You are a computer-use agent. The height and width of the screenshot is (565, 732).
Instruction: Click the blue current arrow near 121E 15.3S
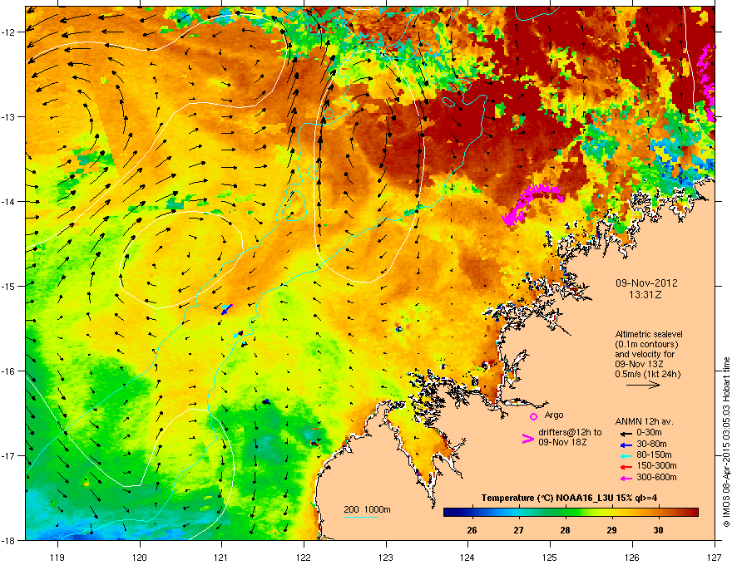227,309
